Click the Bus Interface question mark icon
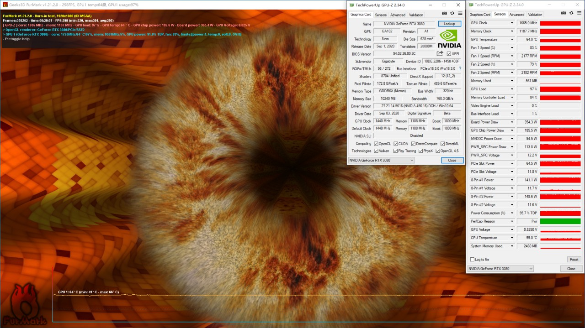 click(460, 68)
